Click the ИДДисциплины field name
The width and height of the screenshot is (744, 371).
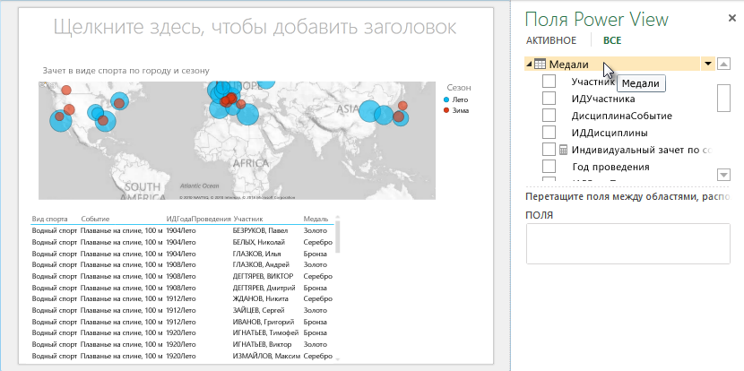pyautogui.click(x=610, y=134)
